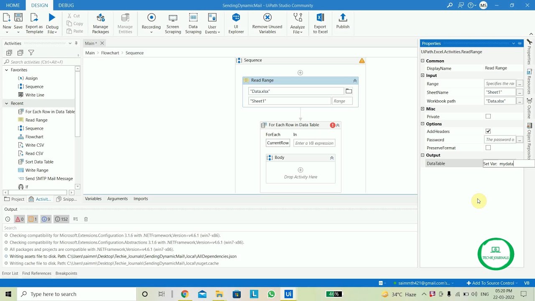Open ellipsis editor for Workbook path

(x=520, y=101)
